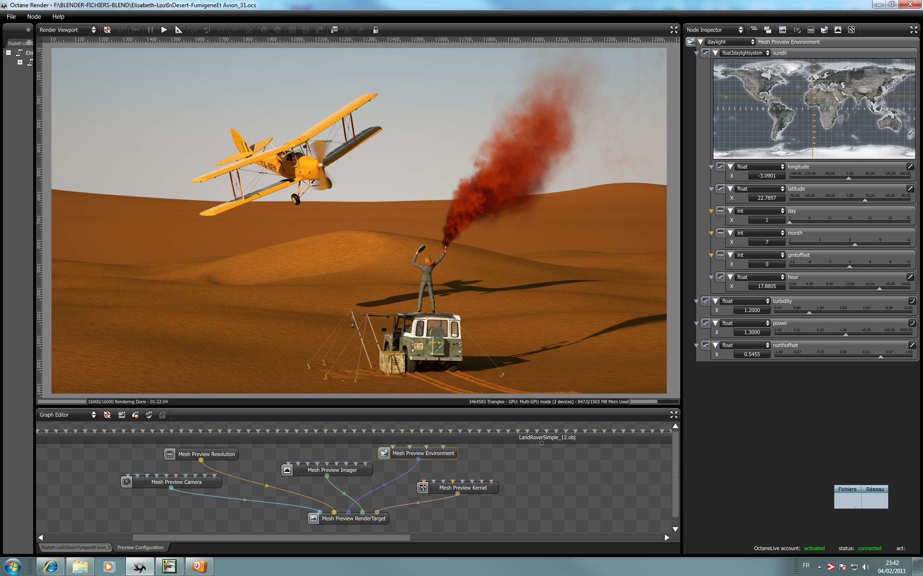The image size is (923, 576).
Task: Toggle the longitude linear/log slider button
Action: (x=910, y=167)
